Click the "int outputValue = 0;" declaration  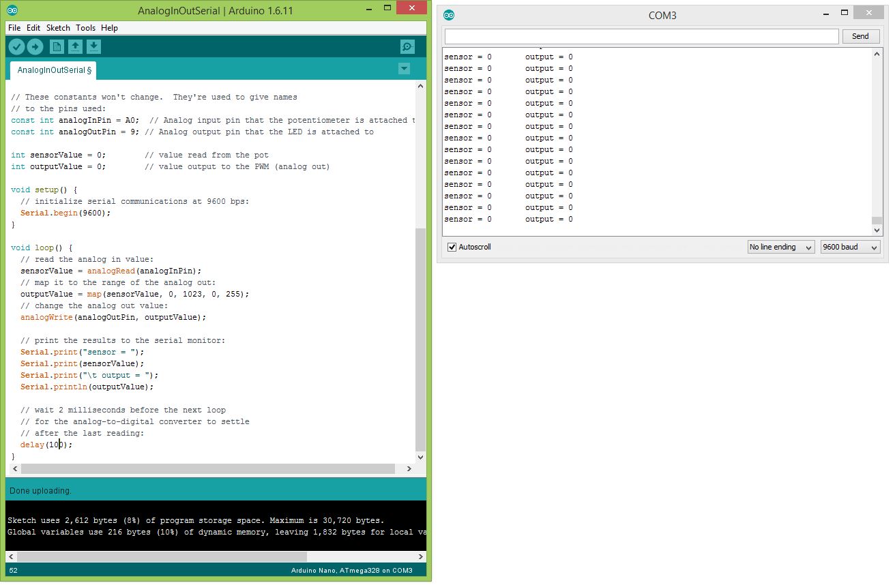click(x=59, y=166)
